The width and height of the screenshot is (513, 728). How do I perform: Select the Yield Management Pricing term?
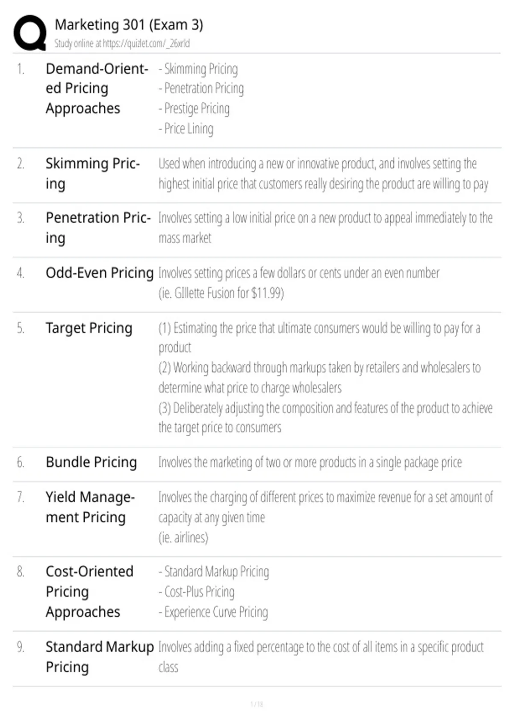(90, 507)
